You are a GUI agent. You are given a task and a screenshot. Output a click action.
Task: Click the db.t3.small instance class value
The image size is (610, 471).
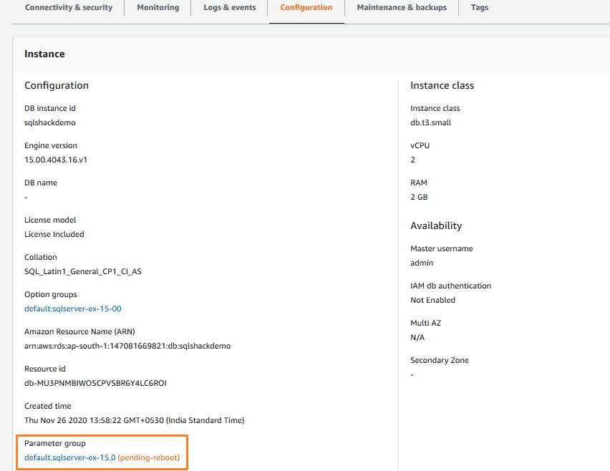(431, 122)
